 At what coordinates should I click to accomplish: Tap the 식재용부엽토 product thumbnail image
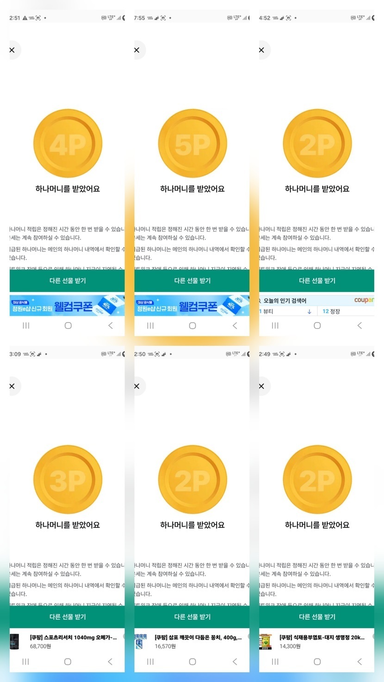266,642
